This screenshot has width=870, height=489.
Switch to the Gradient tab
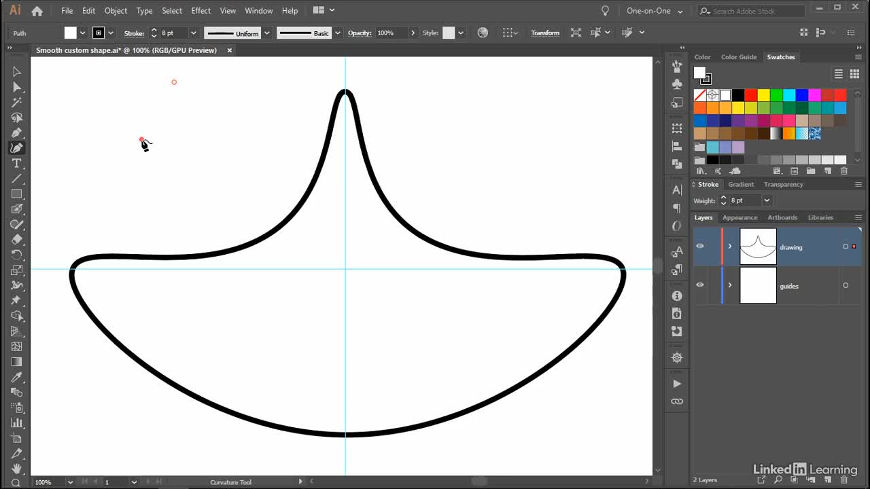click(x=741, y=184)
